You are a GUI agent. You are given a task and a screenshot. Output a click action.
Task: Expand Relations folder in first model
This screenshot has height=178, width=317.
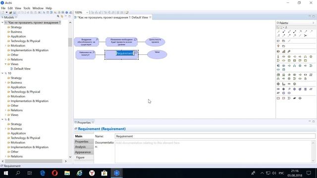coord(5,59)
